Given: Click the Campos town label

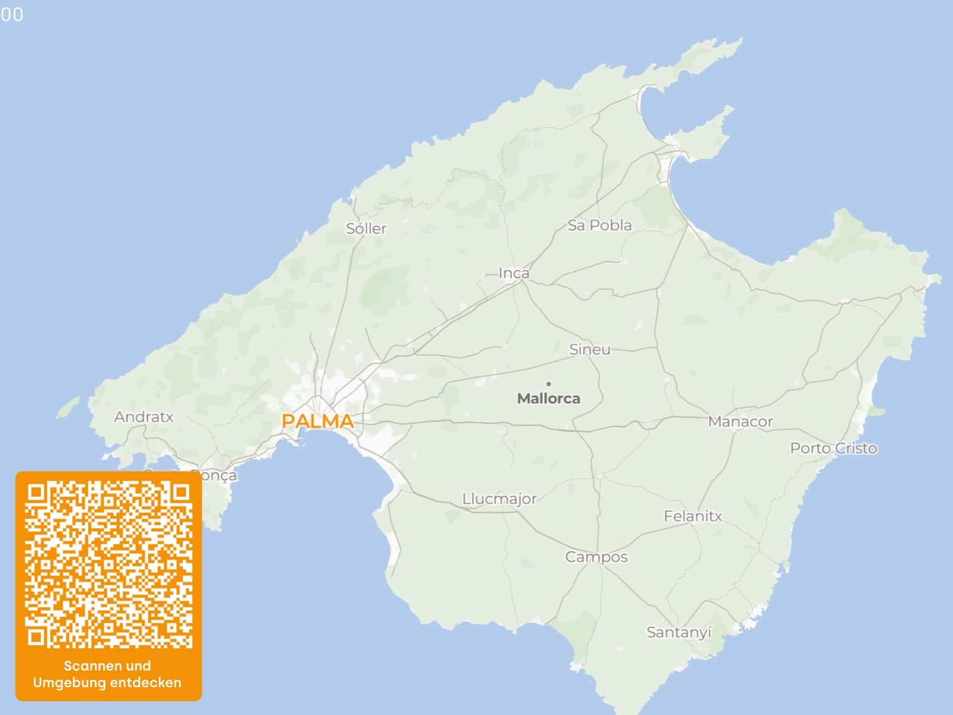Looking at the screenshot, I should click(x=596, y=557).
